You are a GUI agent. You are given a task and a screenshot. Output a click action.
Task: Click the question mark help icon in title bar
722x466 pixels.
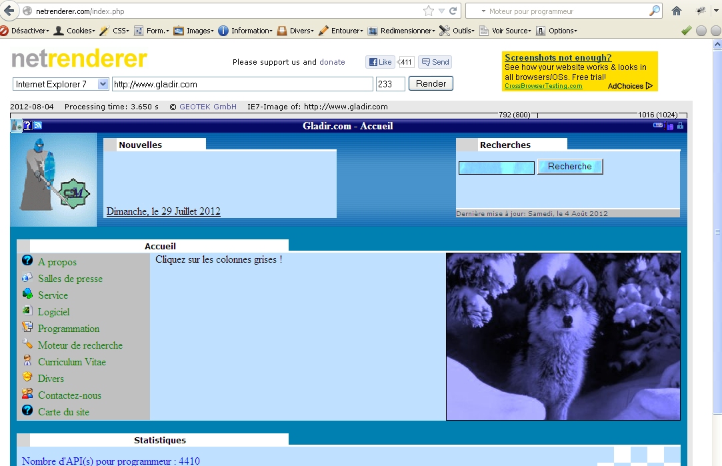coord(27,125)
